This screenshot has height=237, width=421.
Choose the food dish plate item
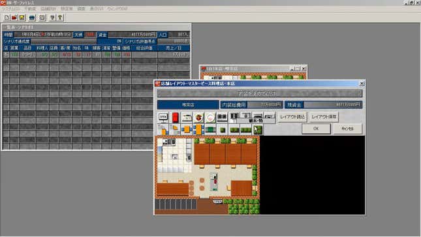coord(198,117)
